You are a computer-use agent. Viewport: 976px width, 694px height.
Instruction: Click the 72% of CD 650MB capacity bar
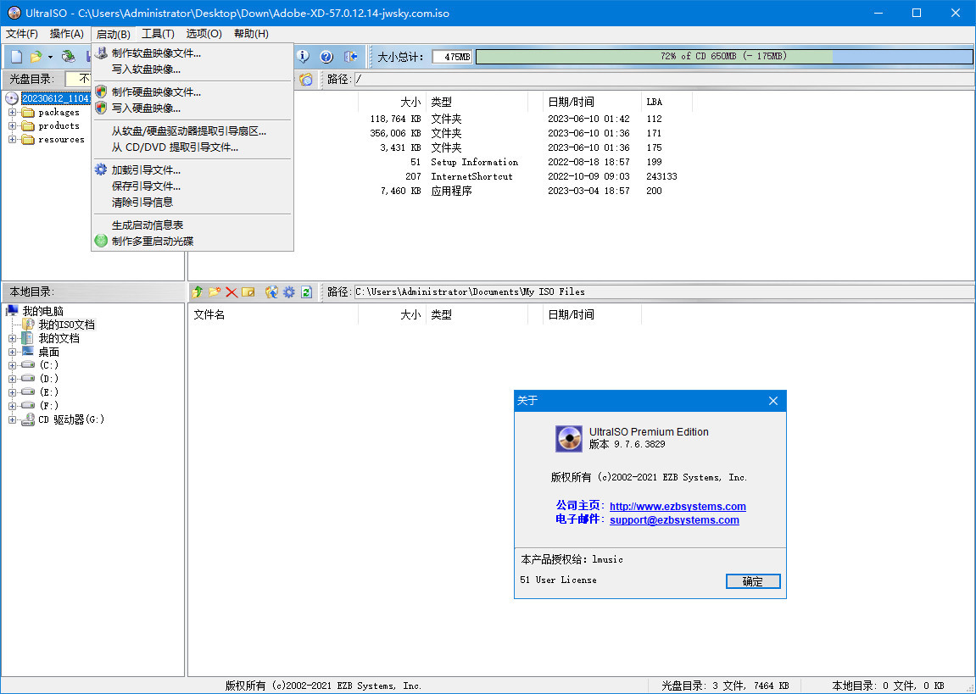pos(724,57)
